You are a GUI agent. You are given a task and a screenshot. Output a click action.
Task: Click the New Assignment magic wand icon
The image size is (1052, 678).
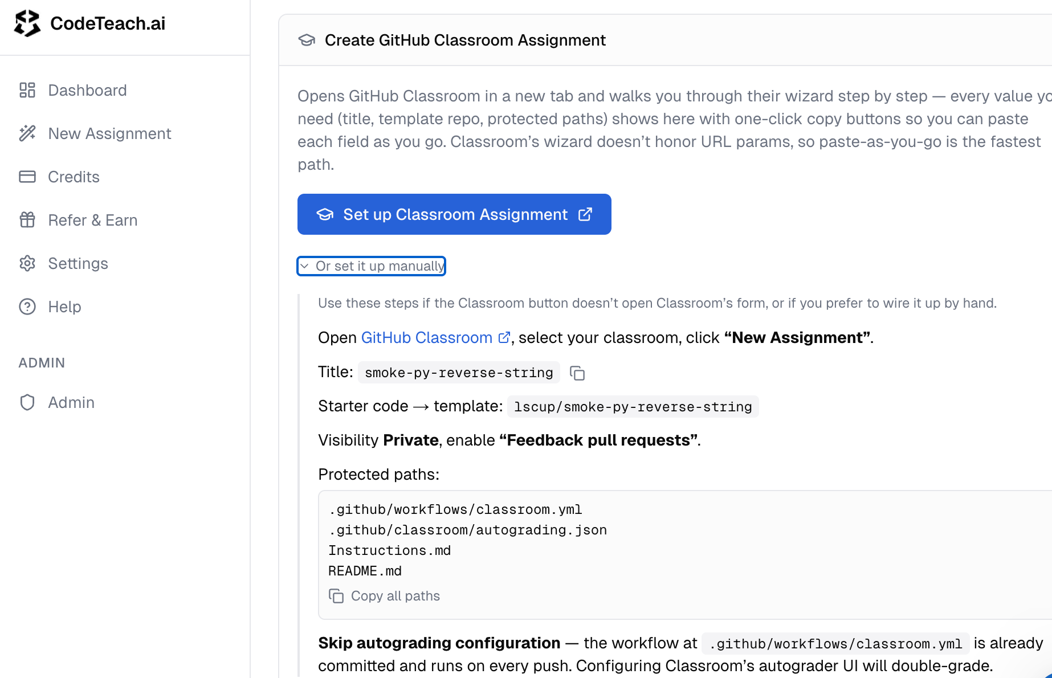click(27, 133)
